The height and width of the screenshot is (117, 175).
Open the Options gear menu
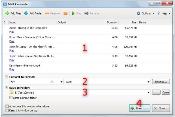click(x=145, y=13)
